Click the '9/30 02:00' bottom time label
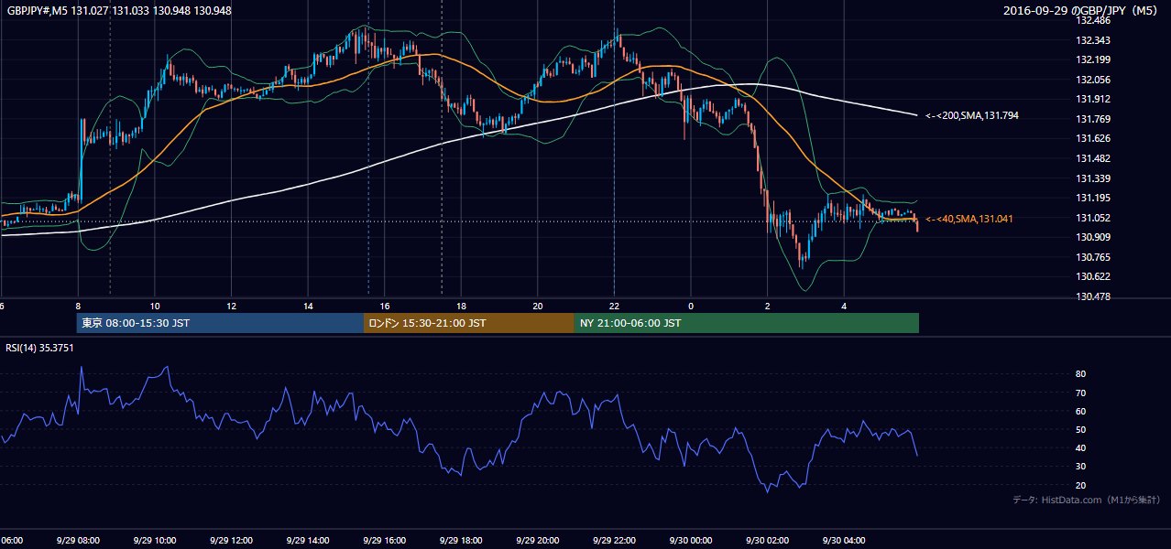Image resolution: width=1171 pixels, height=549 pixels. point(767,540)
